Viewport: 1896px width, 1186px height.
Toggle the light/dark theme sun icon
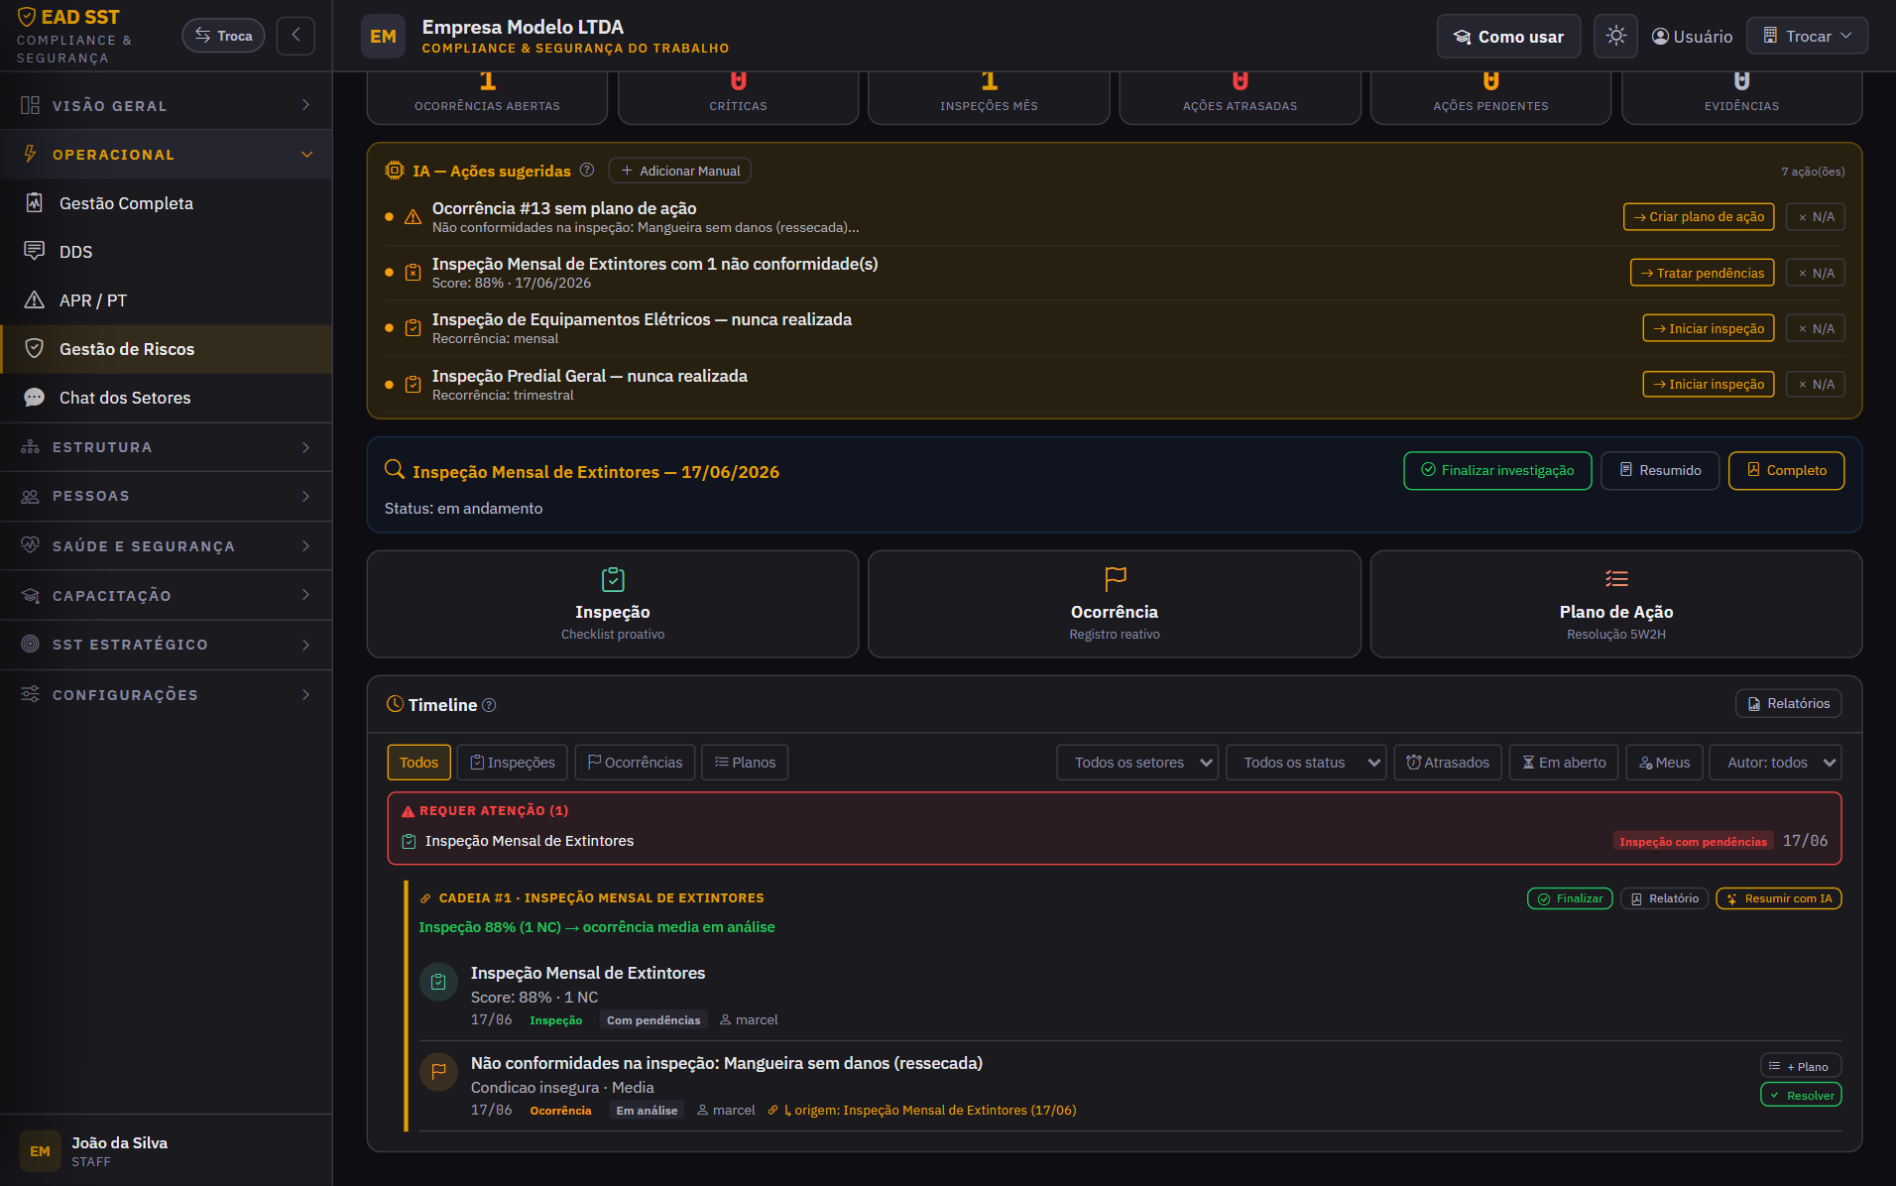tap(1615, 36)
